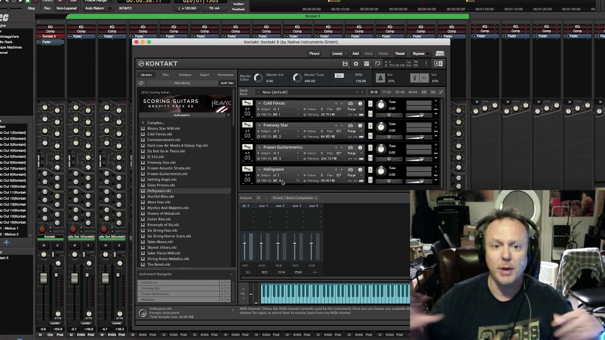Add an output channel with plus icon
This screenshot has height=340, width=605.
258,198
